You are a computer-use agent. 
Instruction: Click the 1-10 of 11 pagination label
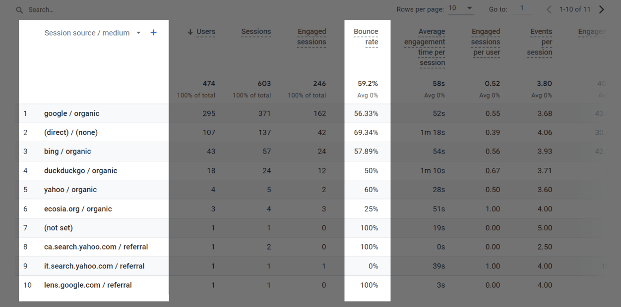click(x=575, y=9)
